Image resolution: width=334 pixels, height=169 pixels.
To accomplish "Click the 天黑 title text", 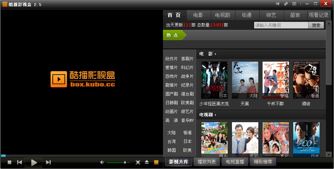I will point(245,104).
